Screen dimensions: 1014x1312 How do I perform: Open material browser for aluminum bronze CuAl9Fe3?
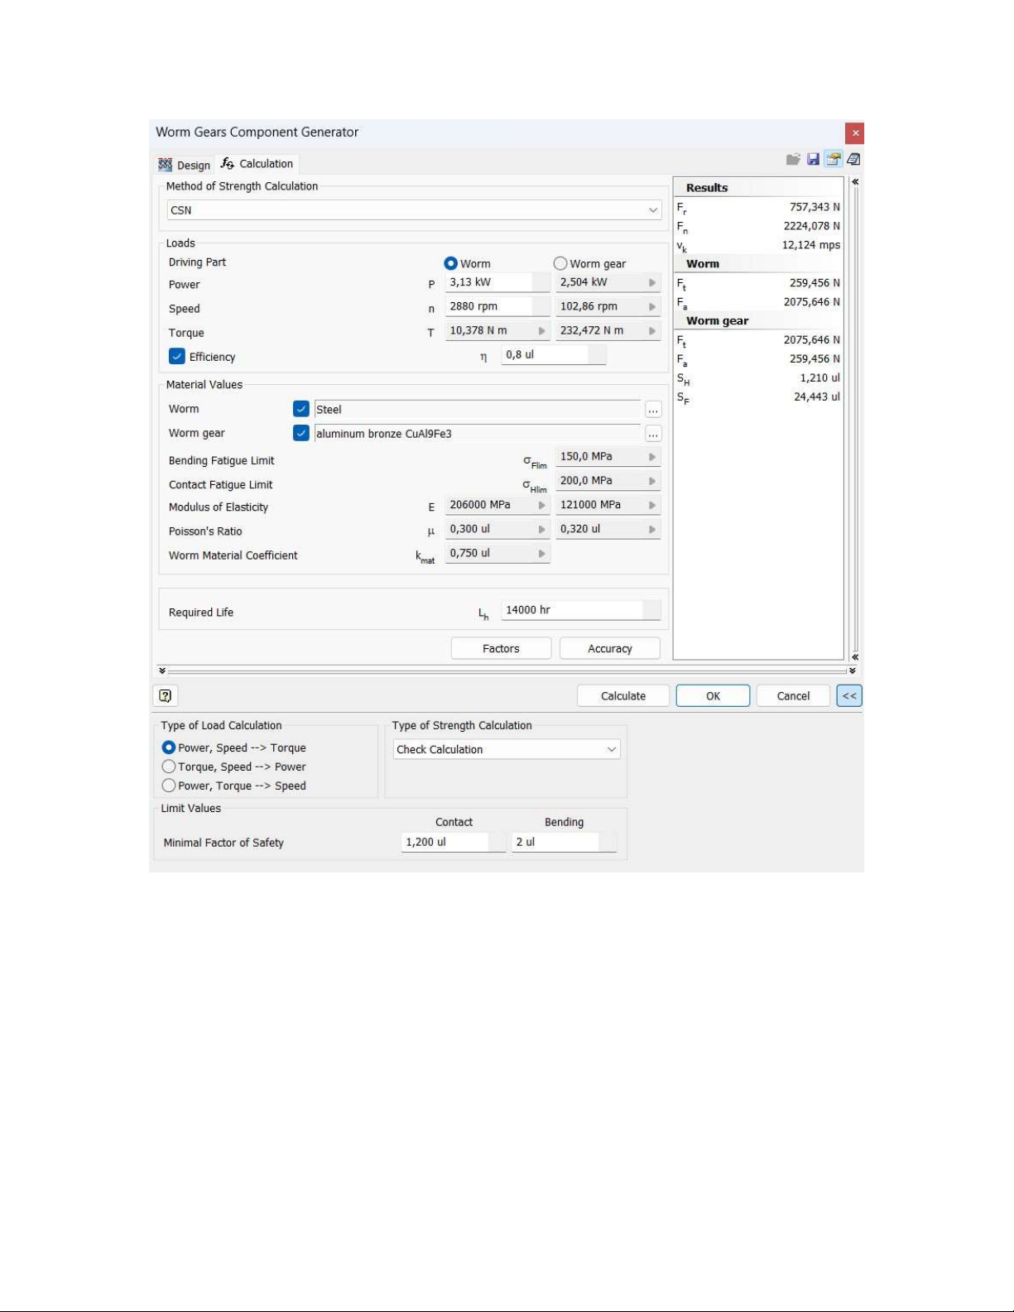(x=653, y=434)
